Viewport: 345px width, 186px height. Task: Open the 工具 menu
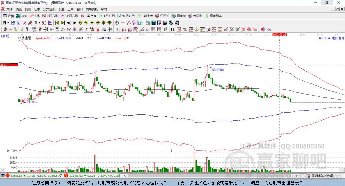pos(70,9)
